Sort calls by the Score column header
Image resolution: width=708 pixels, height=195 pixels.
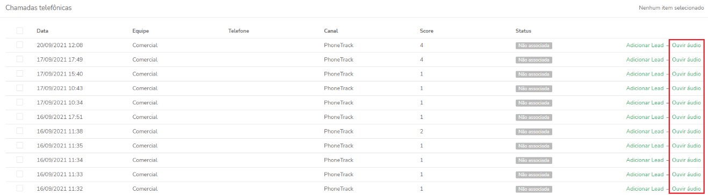[427, 31]
